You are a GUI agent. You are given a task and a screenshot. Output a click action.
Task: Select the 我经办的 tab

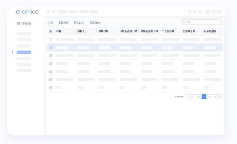(95, 23)
